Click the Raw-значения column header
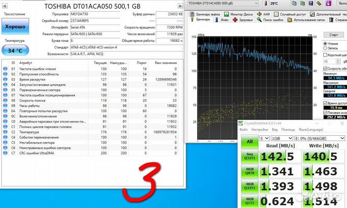The height and width of the screenshot is (208, 347). (166, 63)
